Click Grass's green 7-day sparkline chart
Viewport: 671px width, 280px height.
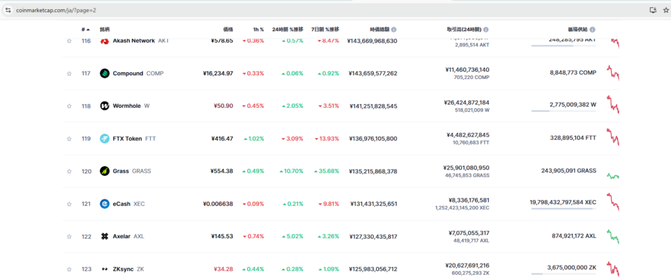(x=613, y=176)
